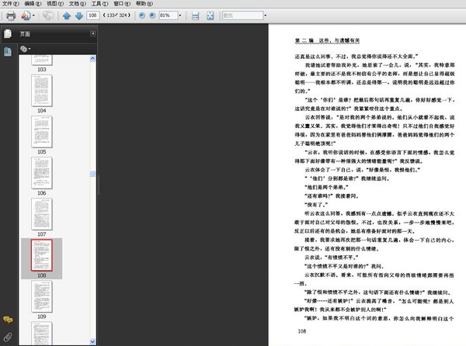This screenshot has width=466, height=346.
Task: Select page thumbnail 107
Action: (x=42, y=214)
